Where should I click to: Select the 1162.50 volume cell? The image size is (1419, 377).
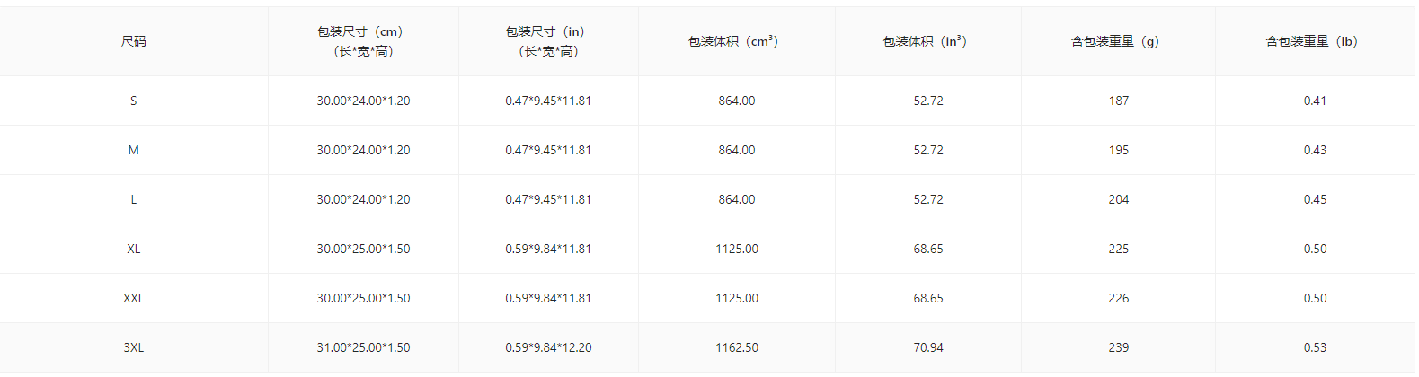[x=736, y=347]
